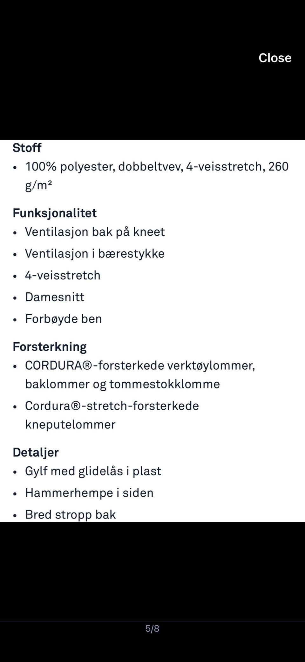Tap 'baklommer og tommestokklomme' line

click(x=123, y=384)
